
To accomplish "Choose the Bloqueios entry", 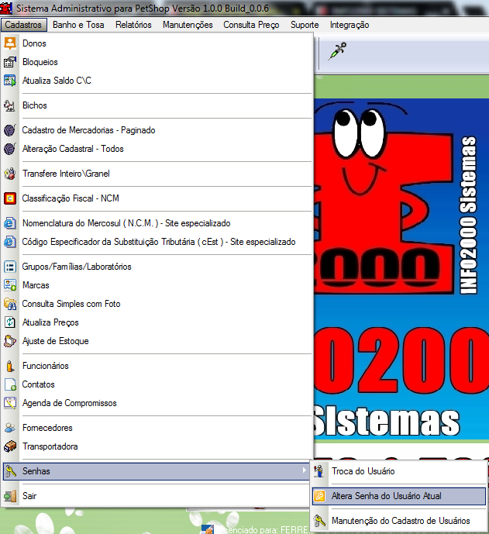I will click(x=157, y=62).
